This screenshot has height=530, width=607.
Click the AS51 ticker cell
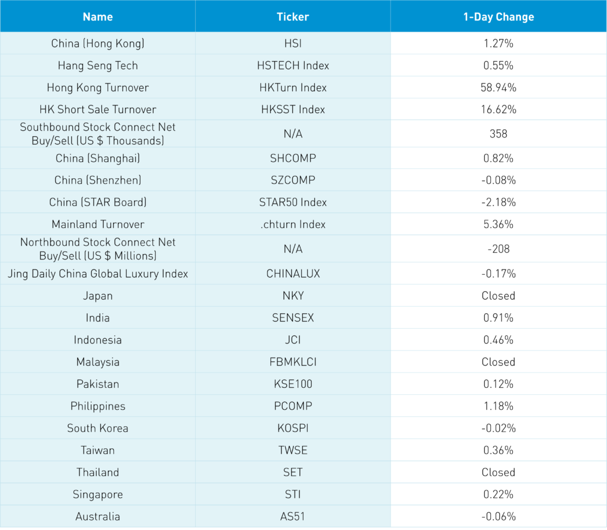pyautogui.click(x=293, y=516)
